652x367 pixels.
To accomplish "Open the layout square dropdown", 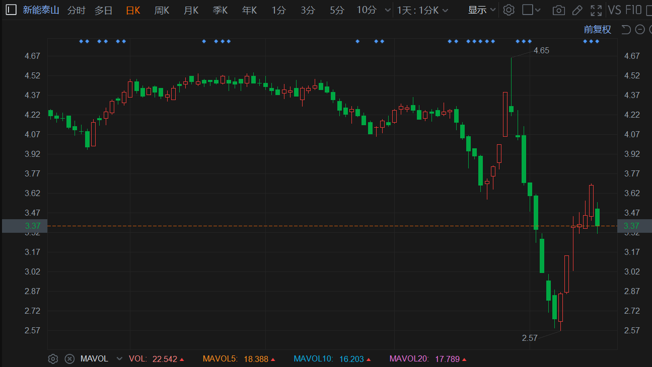I will click(x=531, y=10).
